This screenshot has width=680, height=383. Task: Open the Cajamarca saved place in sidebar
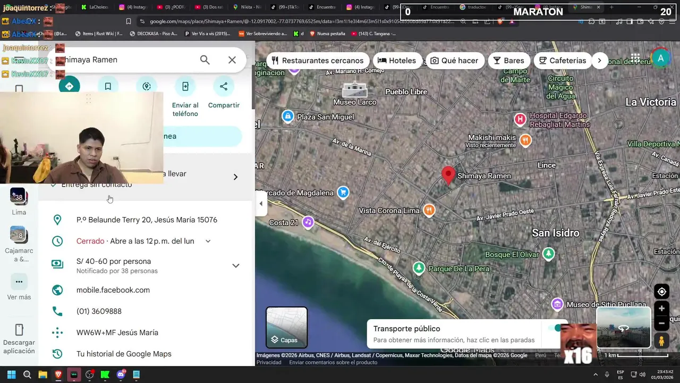point(19,244)
